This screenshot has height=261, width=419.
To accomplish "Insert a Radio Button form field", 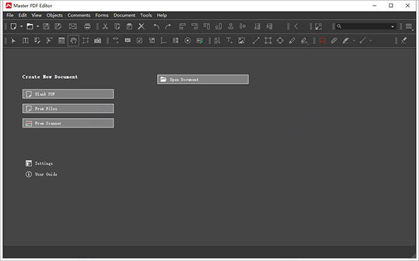I will (x=188, y=40).
